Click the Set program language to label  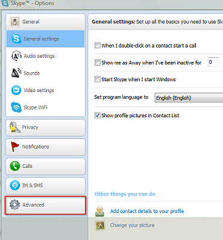pos(121,97)
